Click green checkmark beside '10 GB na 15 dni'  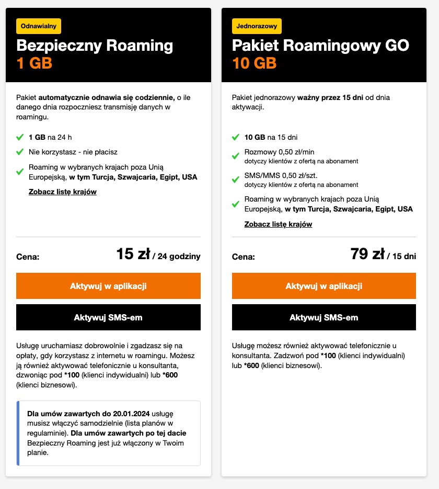236,137
